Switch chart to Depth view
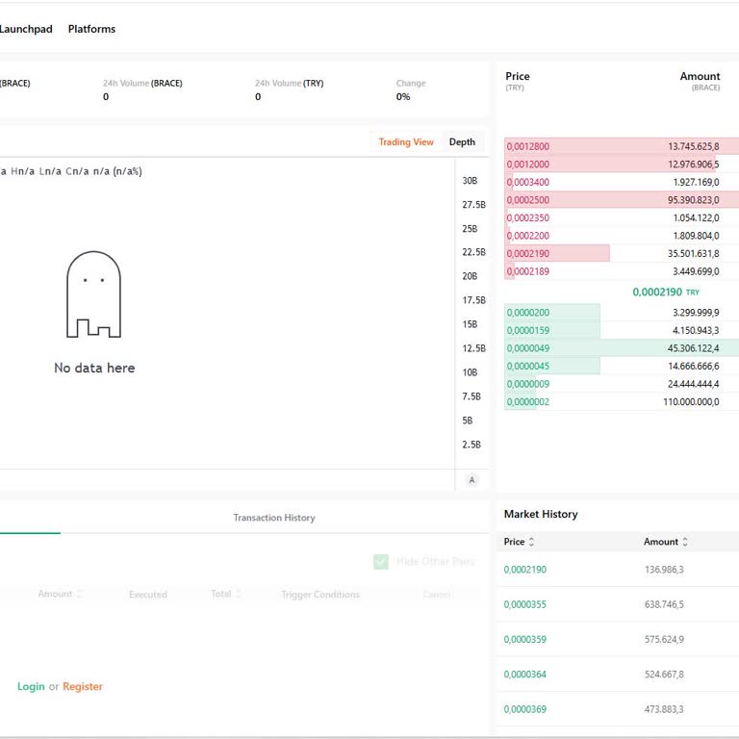This screenshot has width=739, height=739. 462,142
